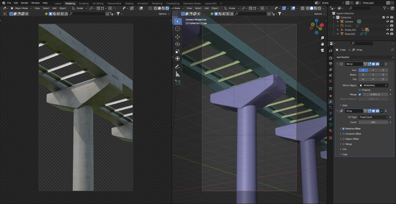Toggle Plane.001 visibility eye in outliner

click(387, 34)
